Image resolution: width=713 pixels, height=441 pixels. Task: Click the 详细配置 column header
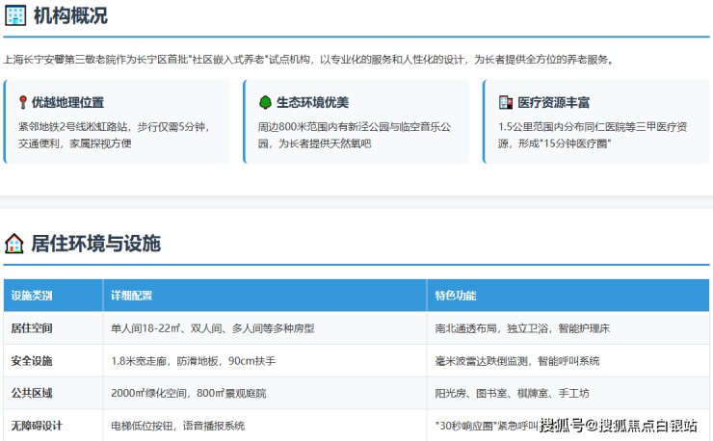[x=132, y=296]
